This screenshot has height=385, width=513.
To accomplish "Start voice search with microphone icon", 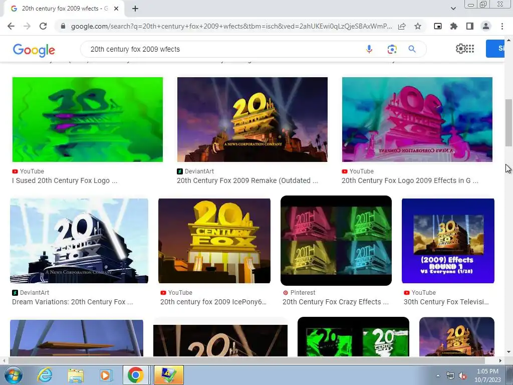I will click(369, 49).
